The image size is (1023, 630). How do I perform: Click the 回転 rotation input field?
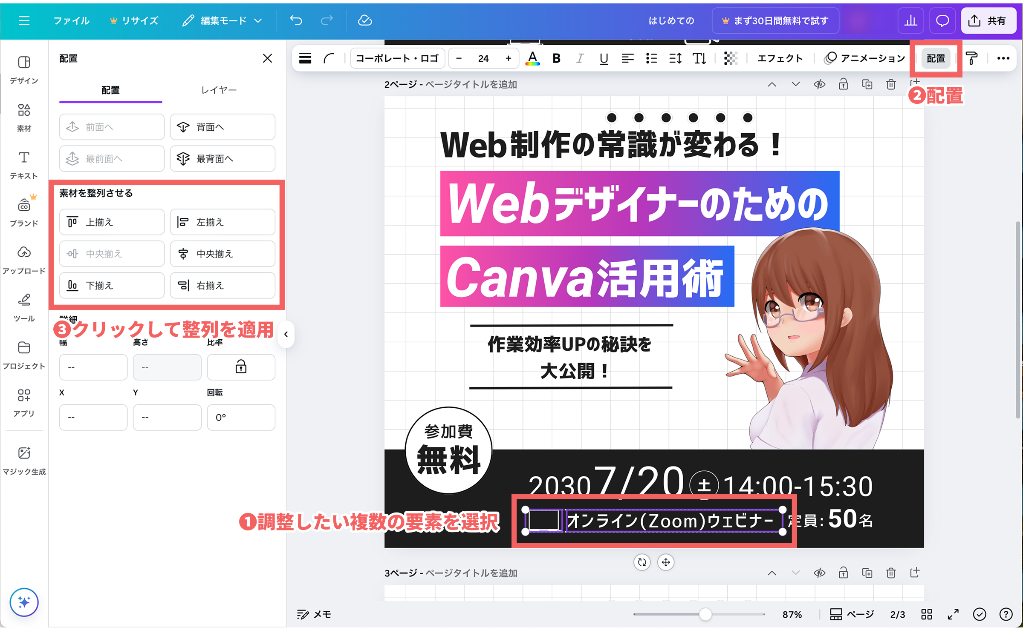[241, 417]
